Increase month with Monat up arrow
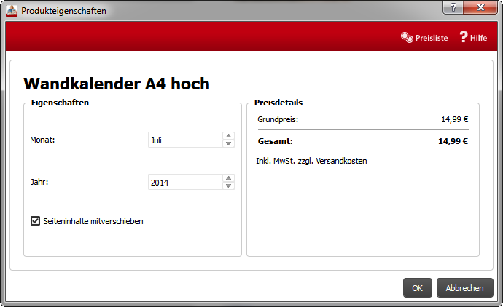The image size is (503, 307). (228, 136)
